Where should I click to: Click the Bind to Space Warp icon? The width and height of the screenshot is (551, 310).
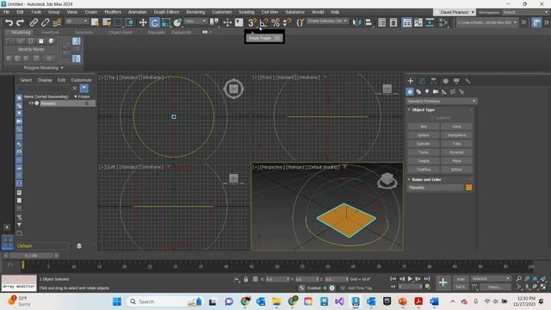(x=57, y=22)
